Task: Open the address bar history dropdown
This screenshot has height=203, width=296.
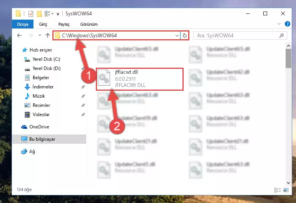Action: (177, 35)
